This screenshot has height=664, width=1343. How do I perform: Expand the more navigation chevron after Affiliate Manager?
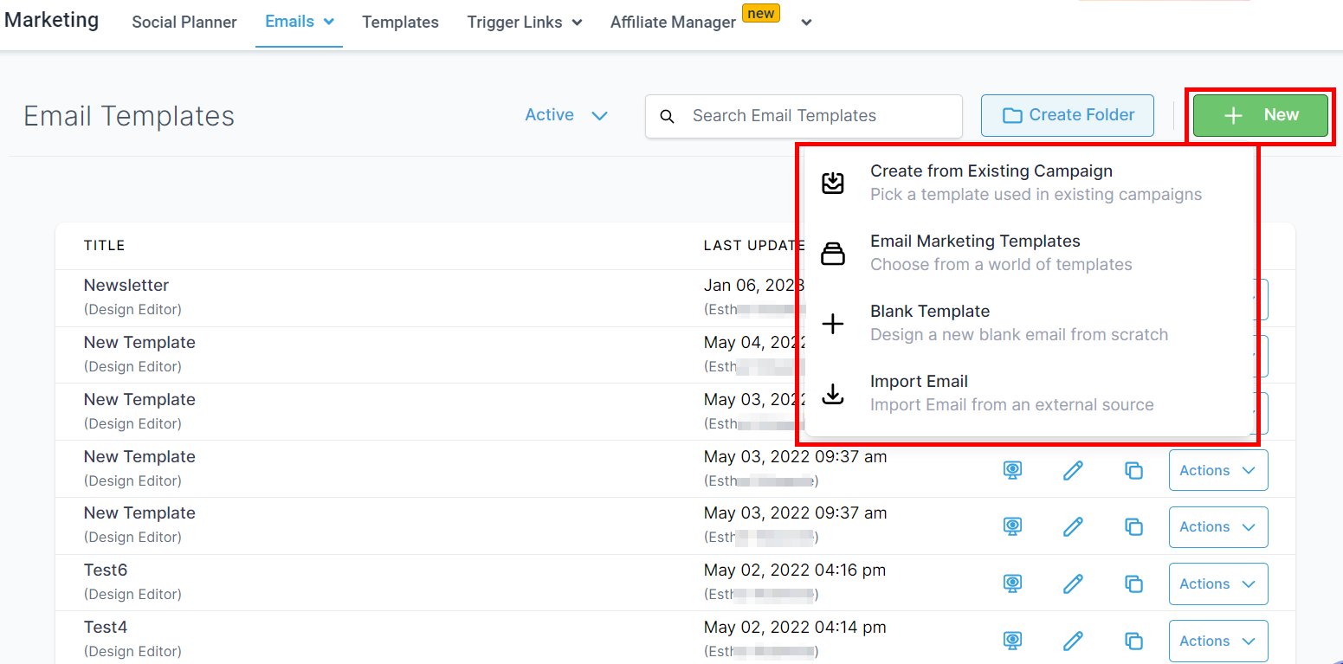[x=806, y=23]
